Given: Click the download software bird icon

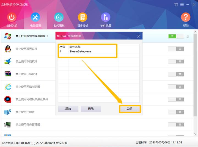Looking at the screenshot, I should [x=8, y=62].
